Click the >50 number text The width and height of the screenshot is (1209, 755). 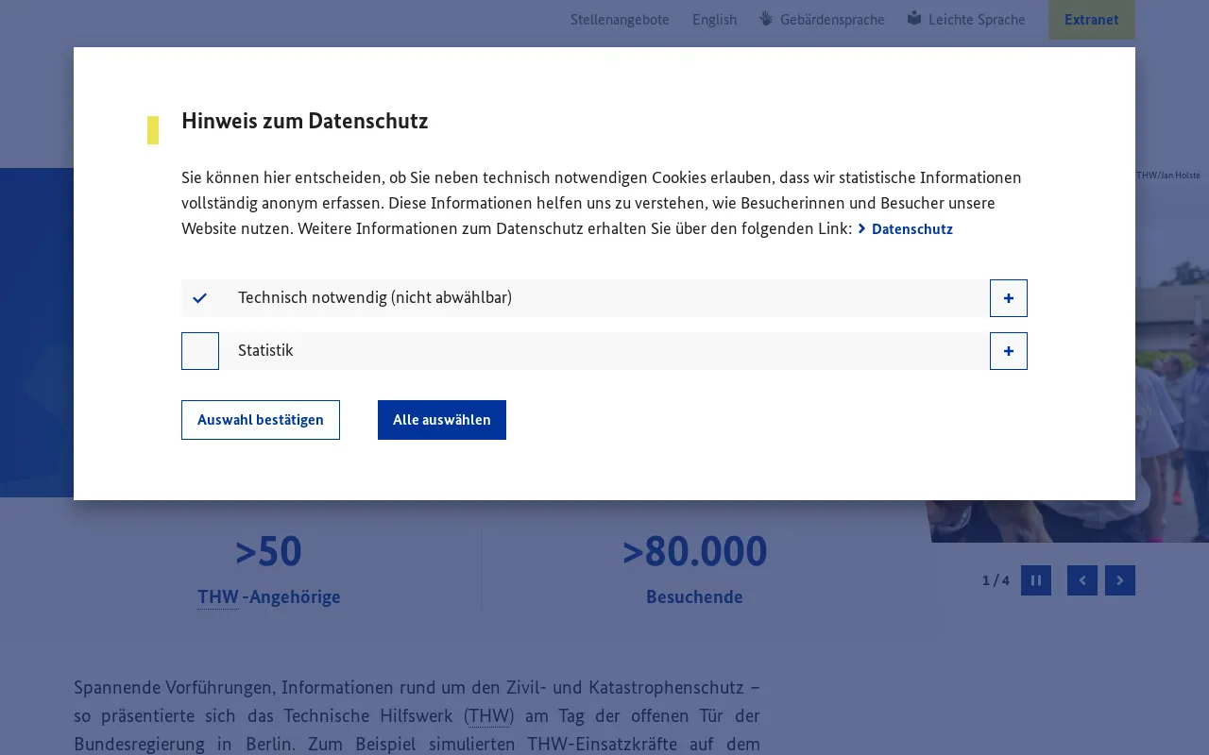coord(268,551)
